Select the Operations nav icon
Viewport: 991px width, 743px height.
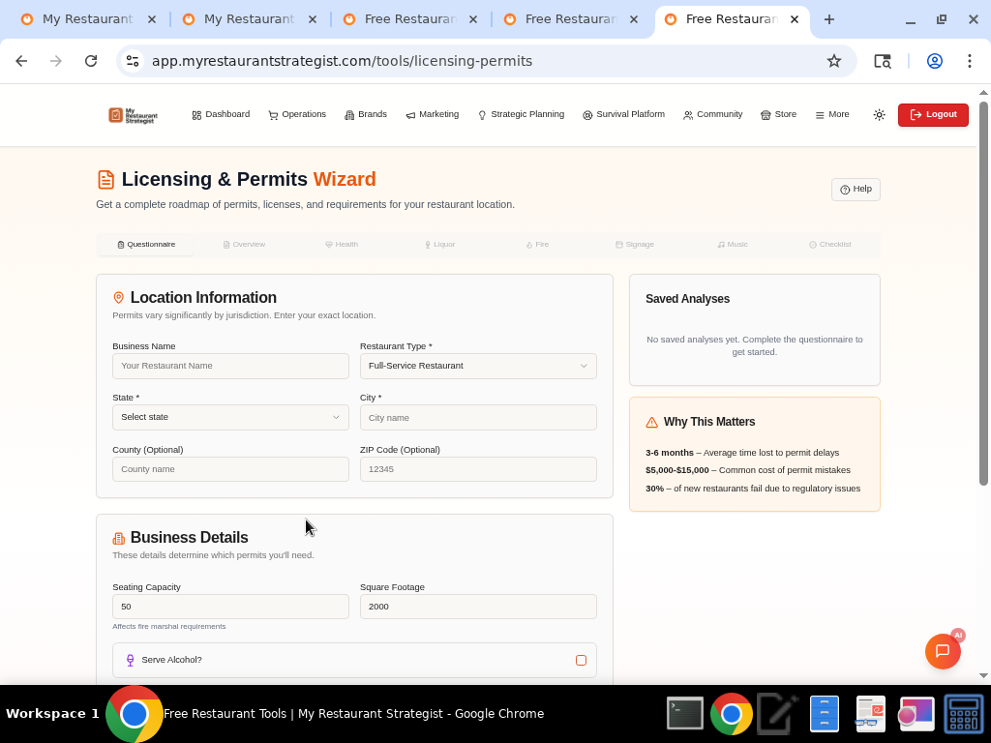296,114
